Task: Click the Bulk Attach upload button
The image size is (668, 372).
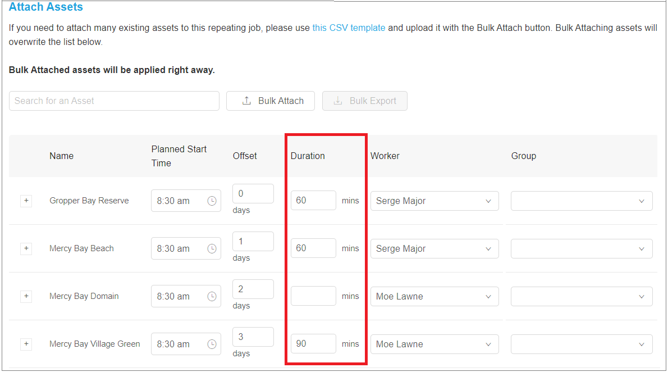Action: click(271, 101)
